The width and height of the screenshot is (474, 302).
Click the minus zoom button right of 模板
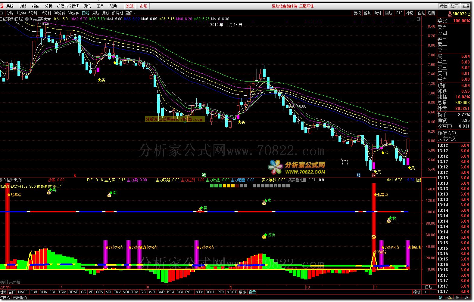432,292
